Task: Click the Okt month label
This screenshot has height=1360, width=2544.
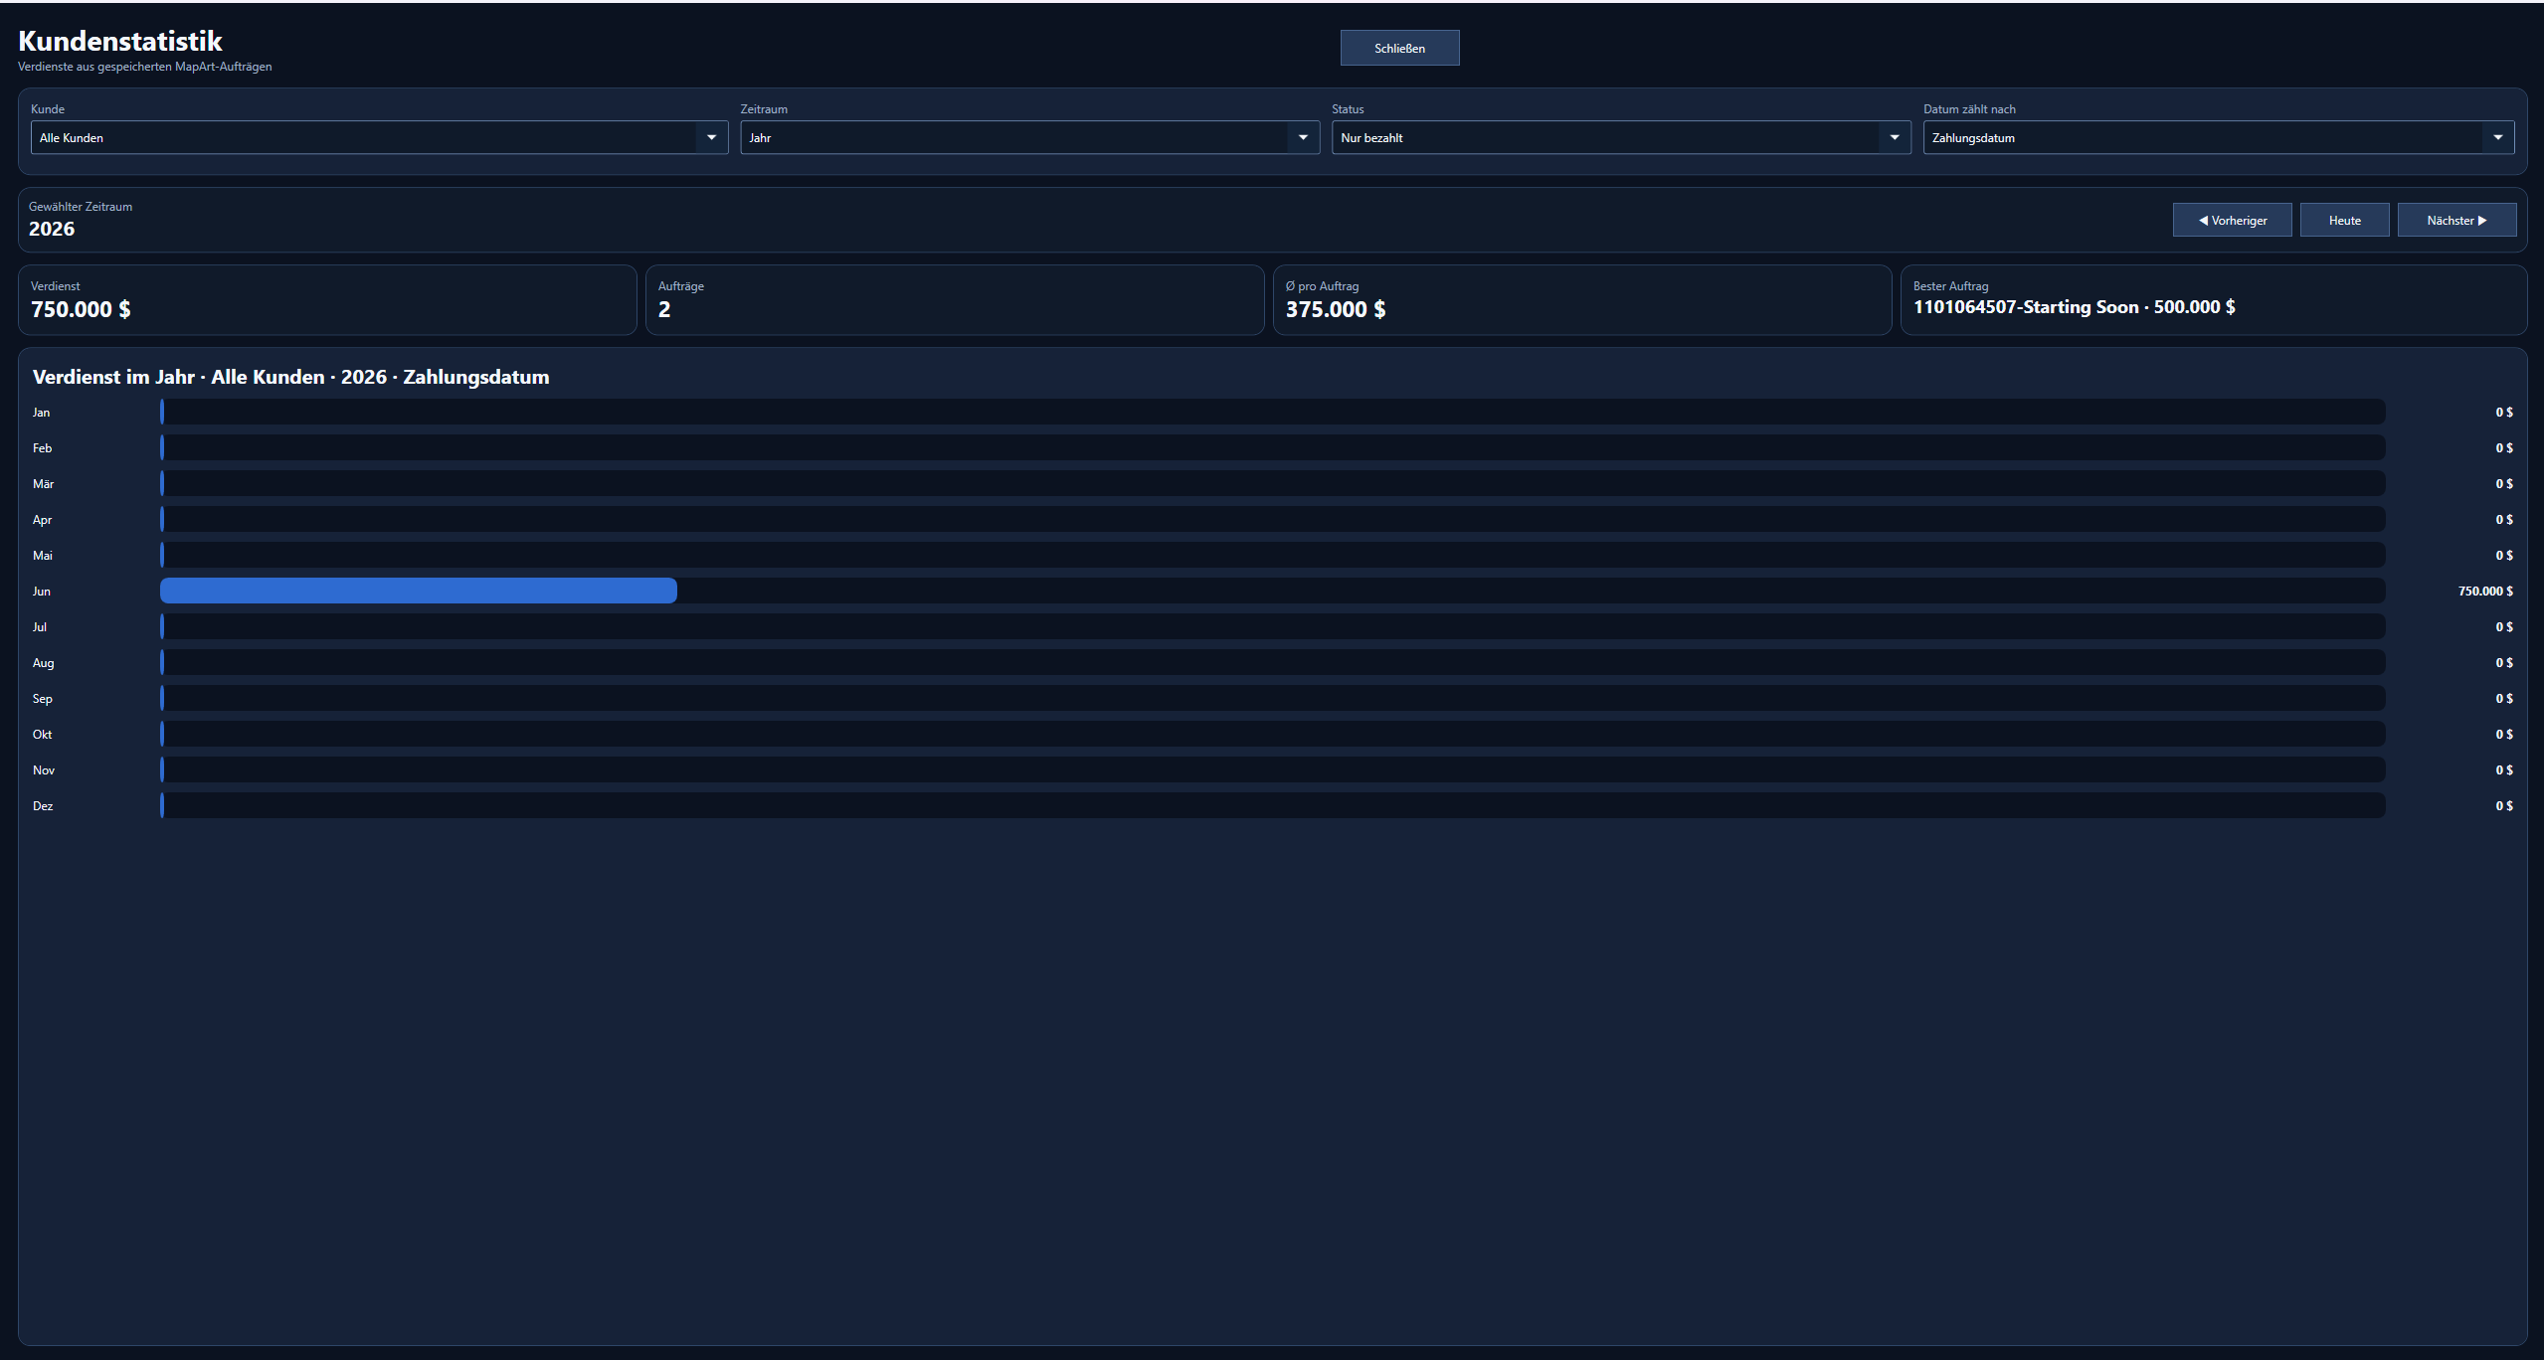Action: [42, 734]
